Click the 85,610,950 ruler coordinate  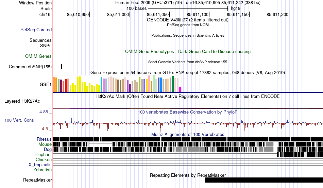[78, 14]
